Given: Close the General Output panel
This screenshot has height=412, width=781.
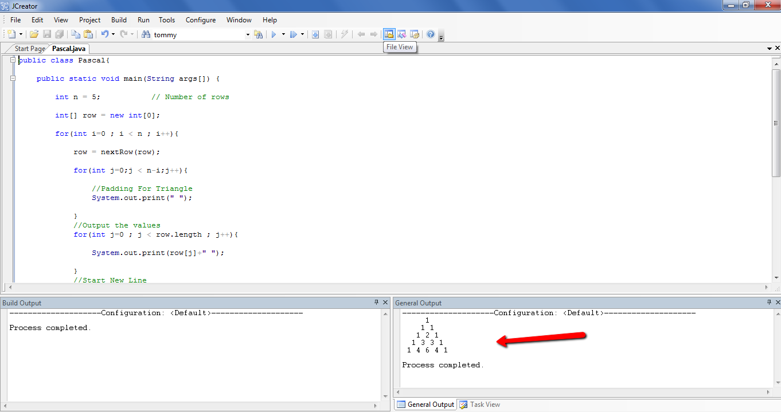Looking at the screenshot, I should pos(778,303).
